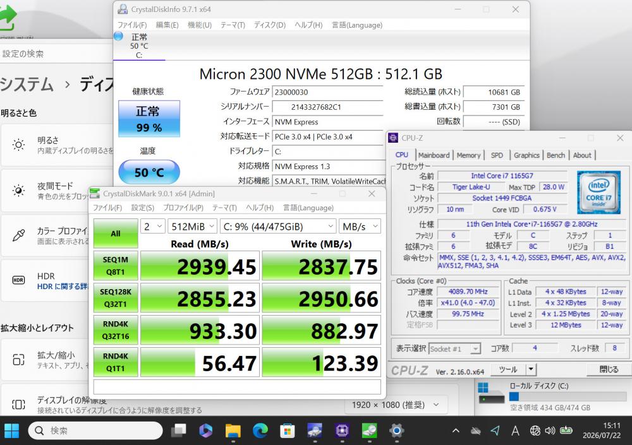The height and width of the screenshot is (445, 632).
Task: Open Microsoft Store from the taskbar
Action: tap(288, 430)
